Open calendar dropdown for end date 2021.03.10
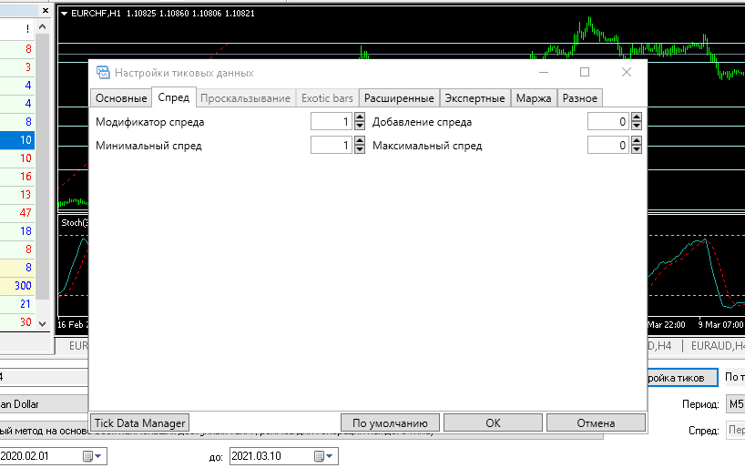The height and width of the screenshot is (468, 745). 324,456
